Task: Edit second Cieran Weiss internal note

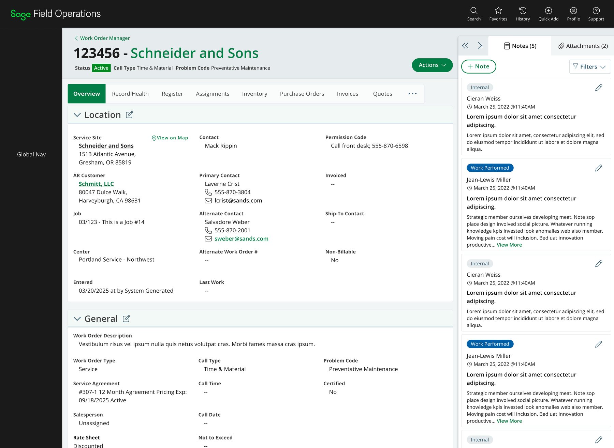Action: pos(599,264)
